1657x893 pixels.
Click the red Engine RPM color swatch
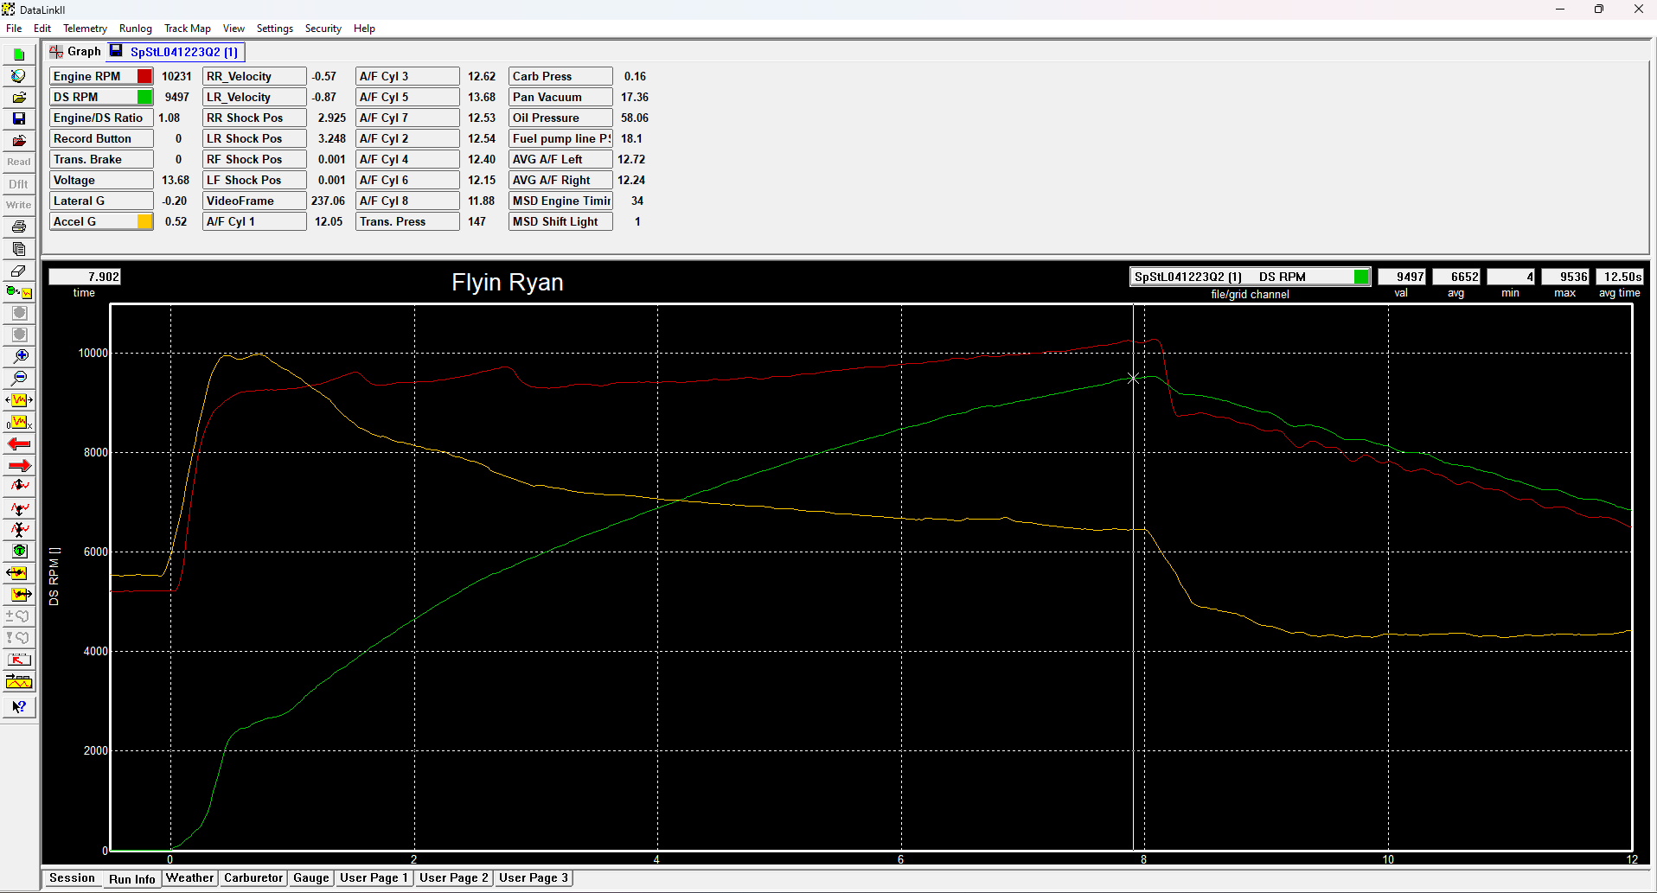[144, 76]
